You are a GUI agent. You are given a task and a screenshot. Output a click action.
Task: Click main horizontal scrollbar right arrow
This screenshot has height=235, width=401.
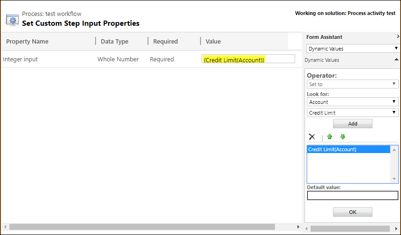(299, 227)
